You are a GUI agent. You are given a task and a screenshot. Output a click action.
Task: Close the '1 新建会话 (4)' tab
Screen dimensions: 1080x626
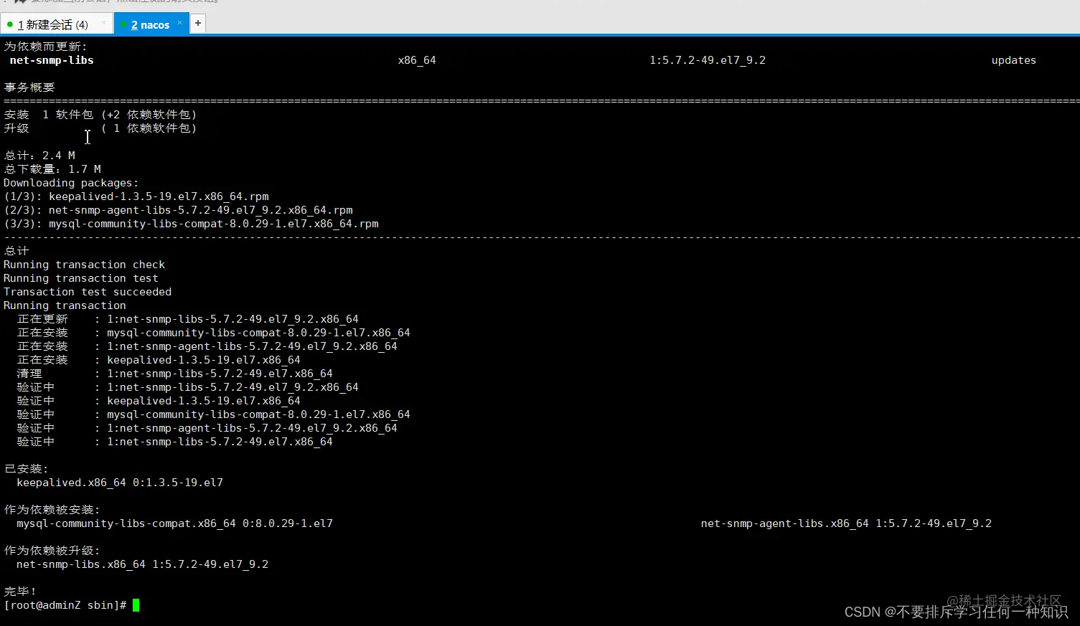pyautogui.click(x=104, y=23)
